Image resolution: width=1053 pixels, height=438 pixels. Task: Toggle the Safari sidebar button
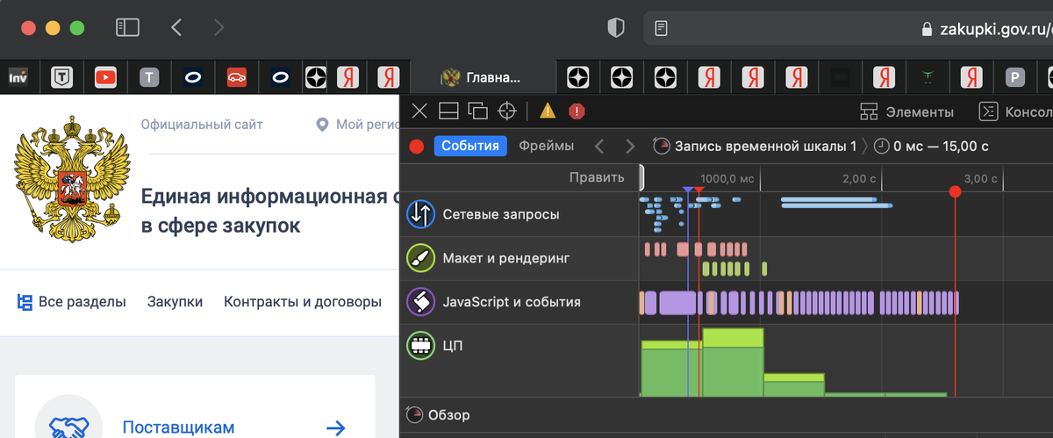pos(127,28)
